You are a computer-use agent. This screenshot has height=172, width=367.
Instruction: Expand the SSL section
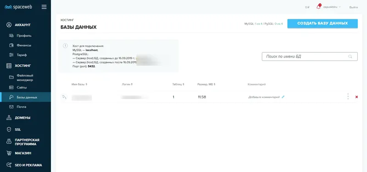point(18,130)
